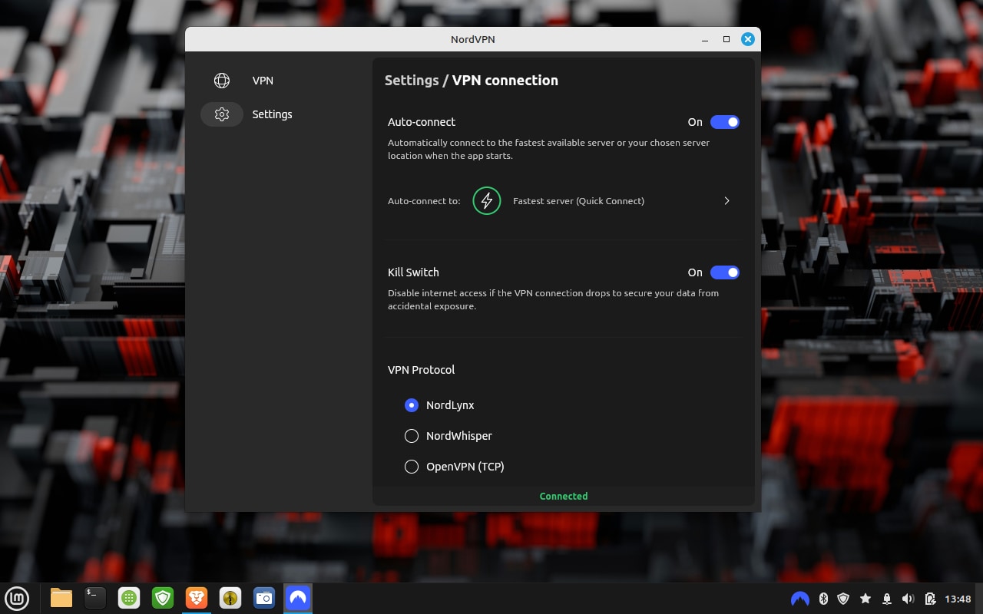The height and width of the screenshot is (614, 983).
Task: Expand the Auto-connect to chevron arrow
Action: pos(726,201)
